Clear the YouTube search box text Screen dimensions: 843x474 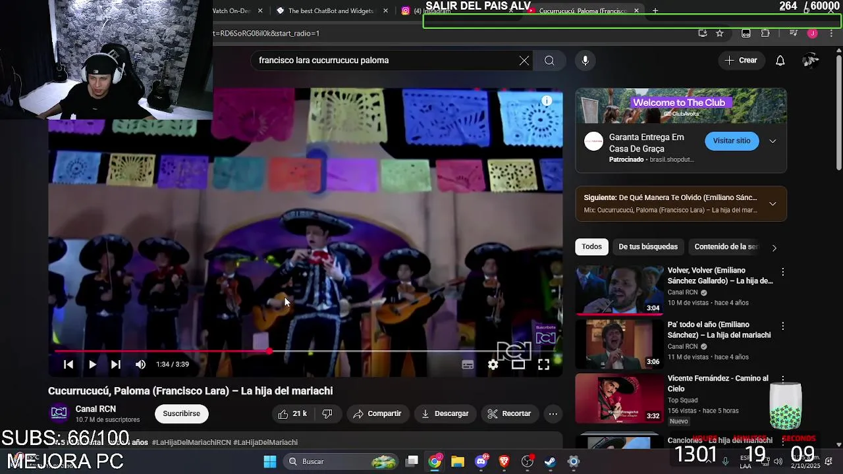pos(524,61)
